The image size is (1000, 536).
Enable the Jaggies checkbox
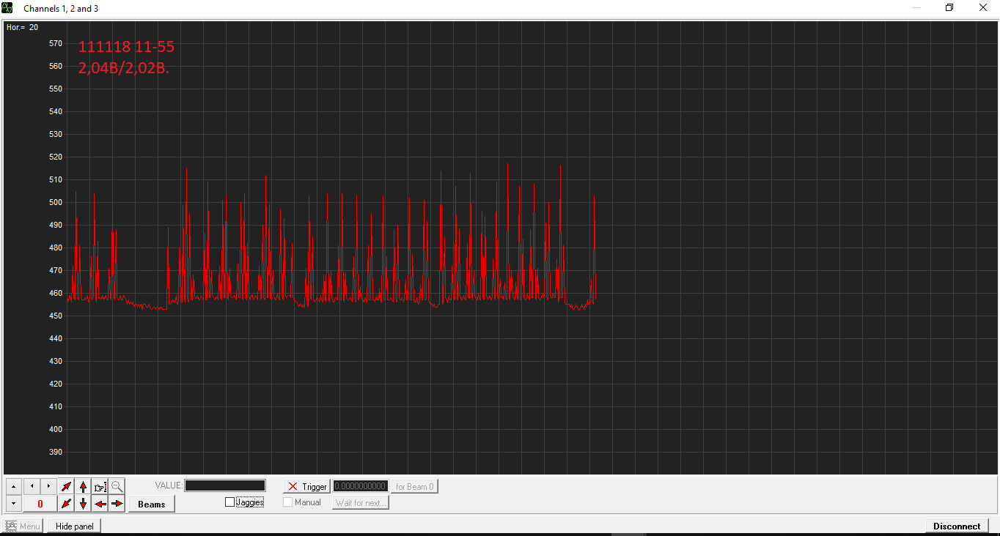[230, 502]
